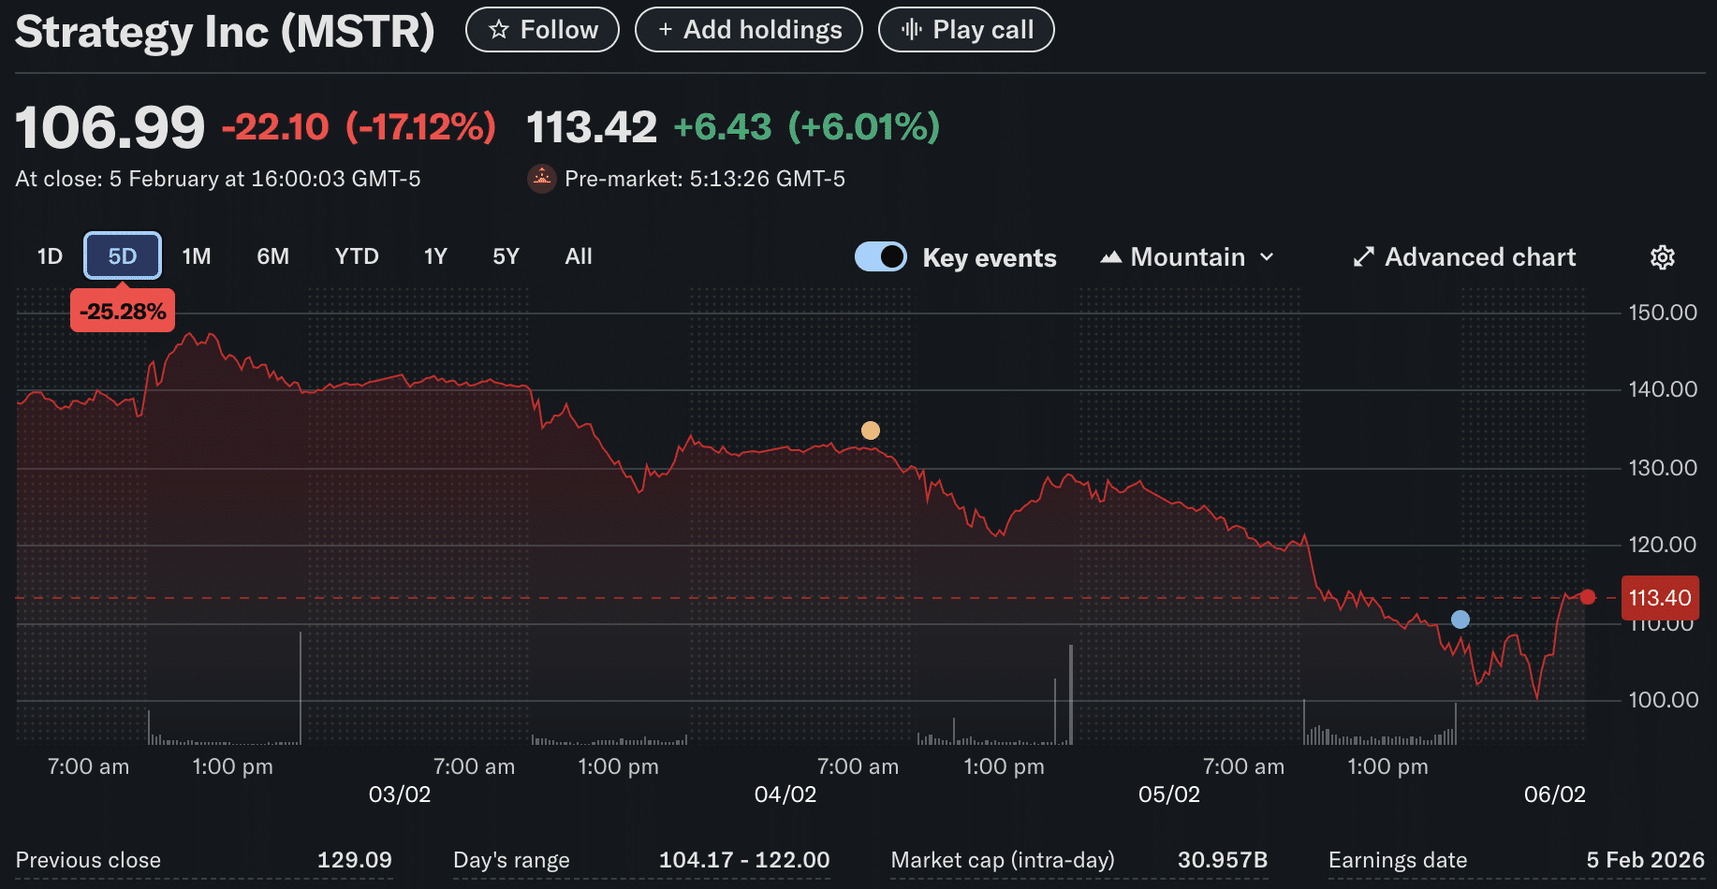The image size is (1717, 889).
Task: Open the Mountain chart type dropdown
Action: (1187, 257)
